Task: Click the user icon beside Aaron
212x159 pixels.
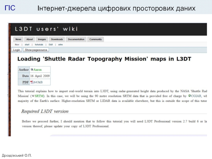Action: pos(32,69)
